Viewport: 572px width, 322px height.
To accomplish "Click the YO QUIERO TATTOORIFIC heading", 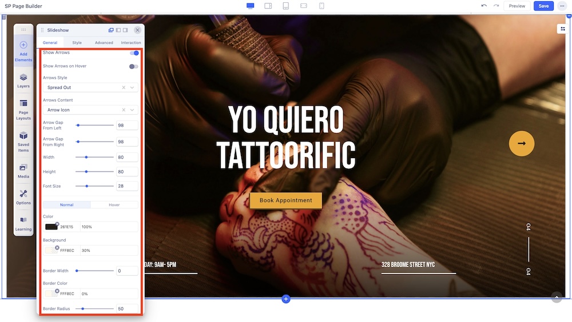I will pos(286,138).
